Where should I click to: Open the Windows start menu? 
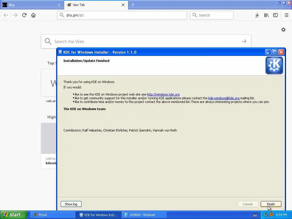(x=14, y=215)
